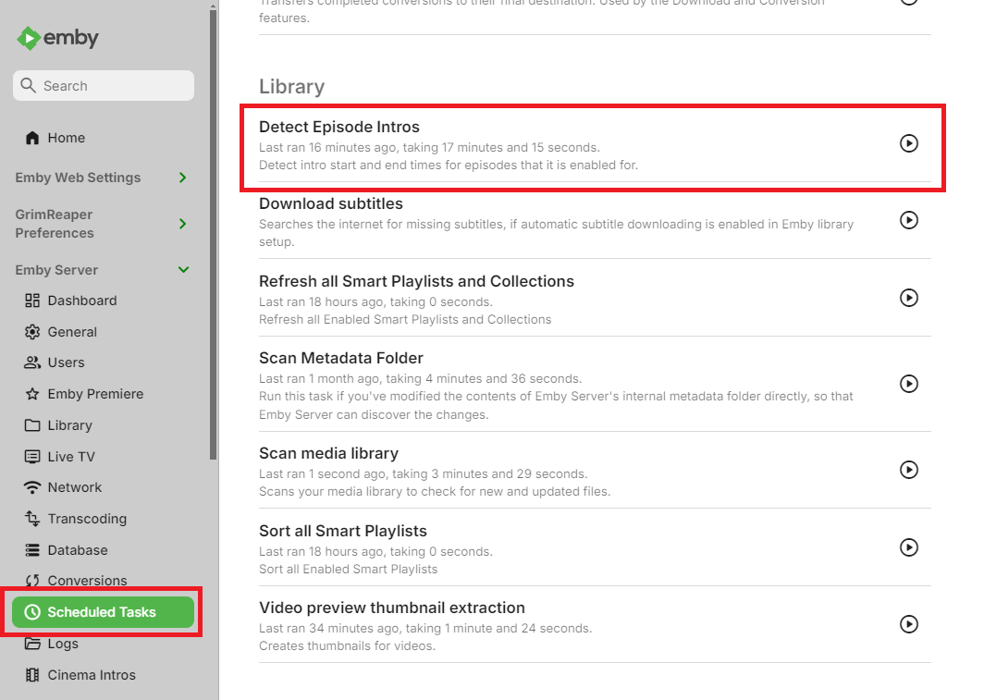Screen dimensions: 984x700
Task: Click the Dashboard grid icon
Action: pyautogui.click(x=32, y=301)
